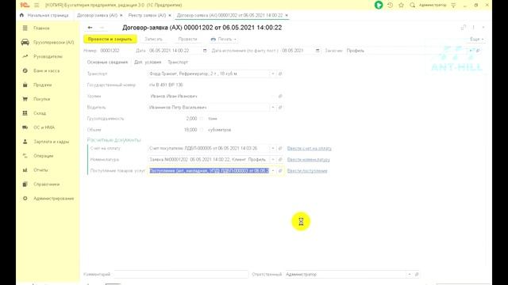The image size is (508, 285).
Task: Open favorites star icon
Action: (401, 6)
